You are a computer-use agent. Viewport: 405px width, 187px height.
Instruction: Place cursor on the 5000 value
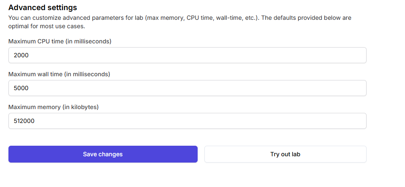click(x=21, y=88)
